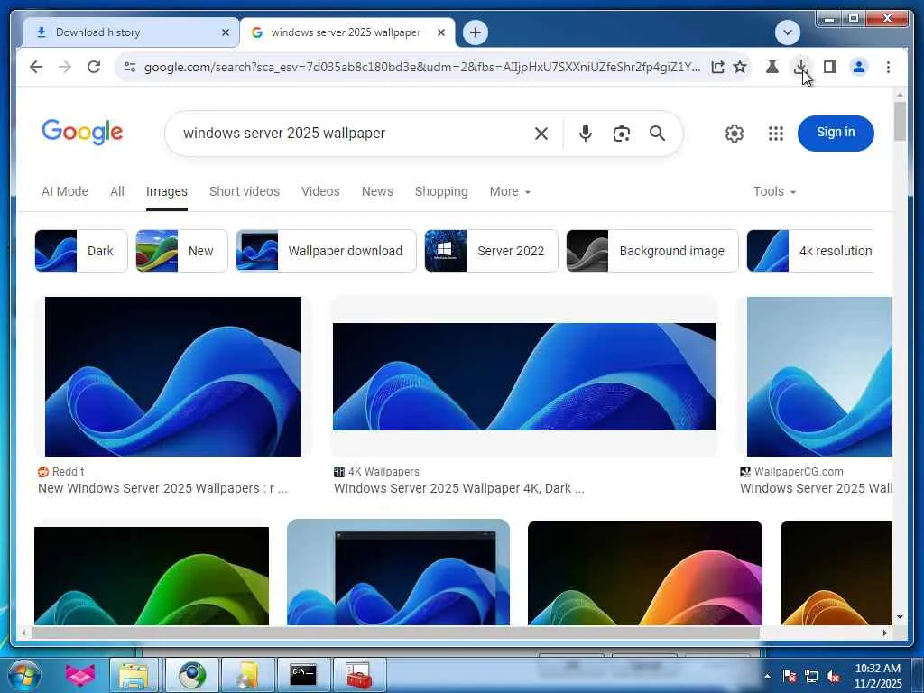Select the Dark filter chip
This screenshot has height=693, width=924.
point(81,251)
